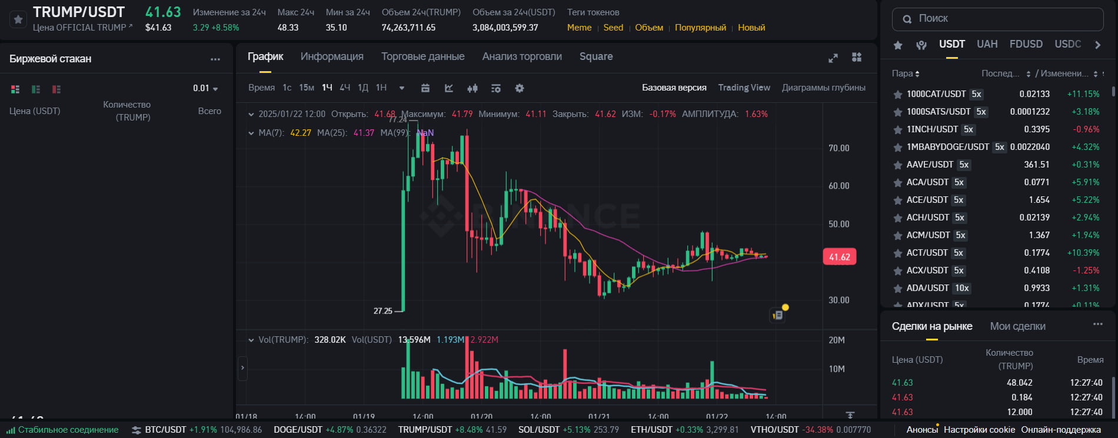Open market trades three-dots menu

pyautogui.click(x=1098, y=324)
